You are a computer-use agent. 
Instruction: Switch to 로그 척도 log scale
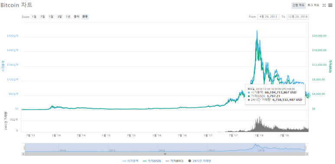313,5
